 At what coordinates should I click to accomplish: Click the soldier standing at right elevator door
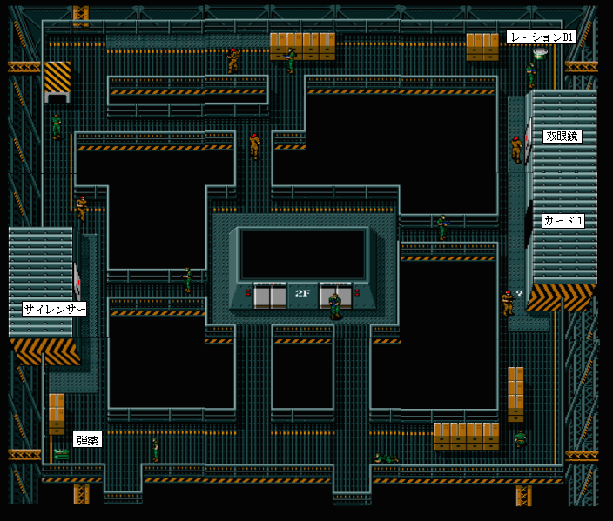334,305
